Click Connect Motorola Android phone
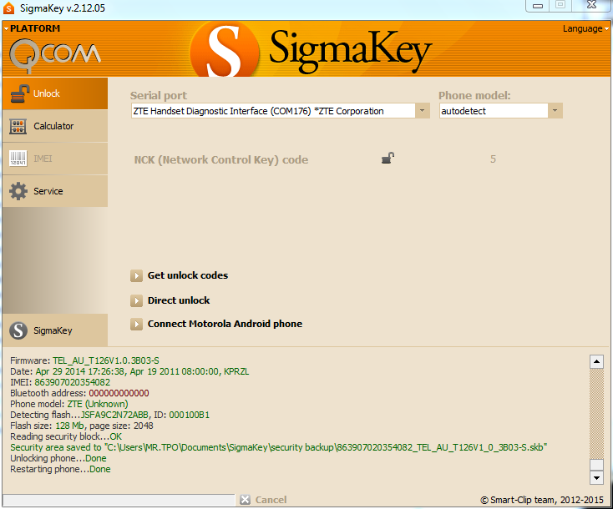Image resolution: width=613 pixels, height=509 pixels. click(x=225, y=324)
